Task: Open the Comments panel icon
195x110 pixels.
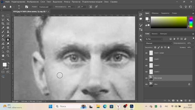Action: point(141,19)
